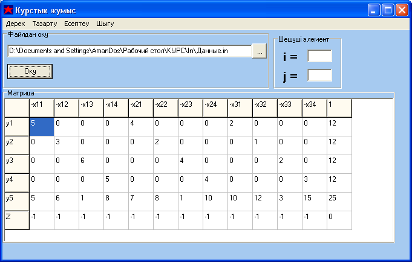
Task: Select cell 6 in row y3 under -x13
Action: pos(91,164)
